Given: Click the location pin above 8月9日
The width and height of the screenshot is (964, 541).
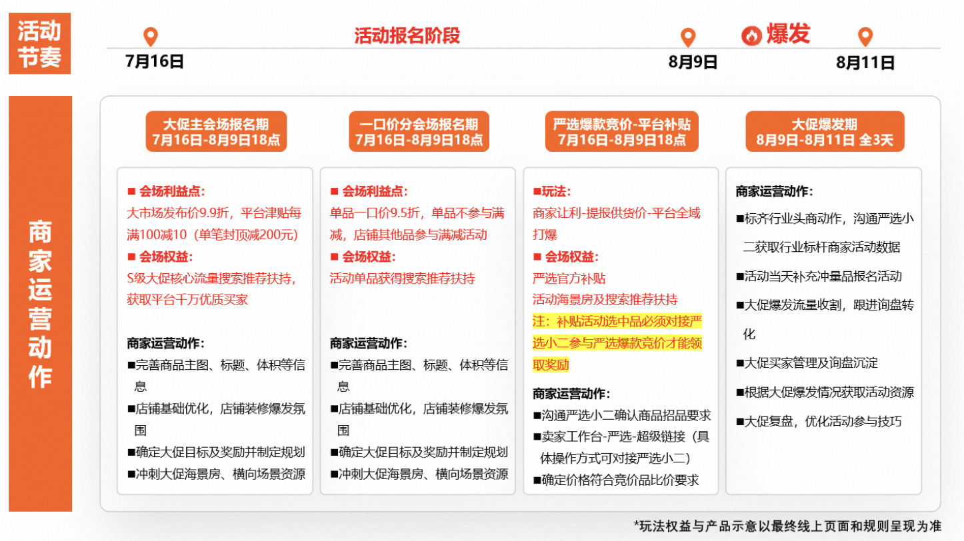Looking at the screenshot, I should (x=687, y=37).
